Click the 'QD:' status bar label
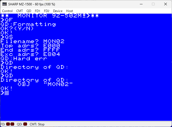The width and height of the screenshot is (172, 127). click(20, 124)
